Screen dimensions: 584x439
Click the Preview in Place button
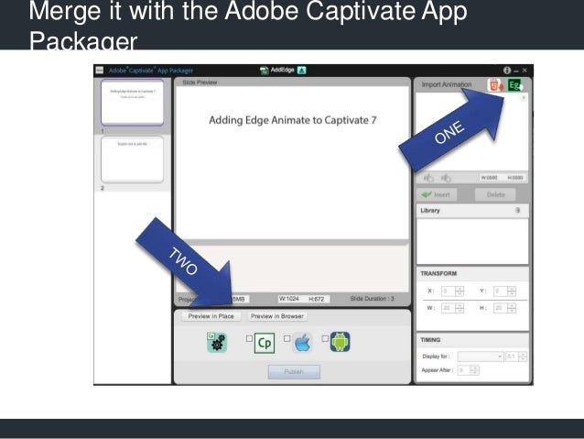(211, 316)
